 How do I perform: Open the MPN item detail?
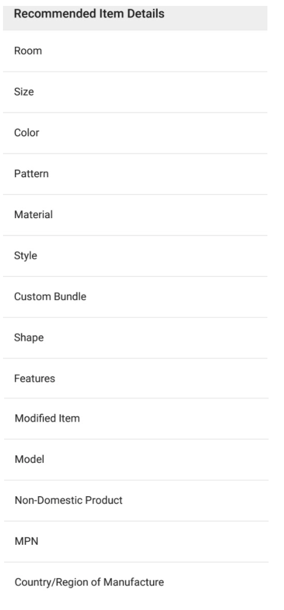[x=136, y=542]
